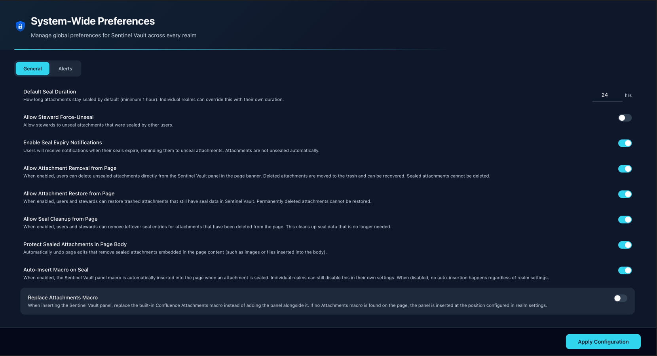Click the Auto-Insert Macro on Seal label
The image size is (657, 356).
tap(56, 270)
